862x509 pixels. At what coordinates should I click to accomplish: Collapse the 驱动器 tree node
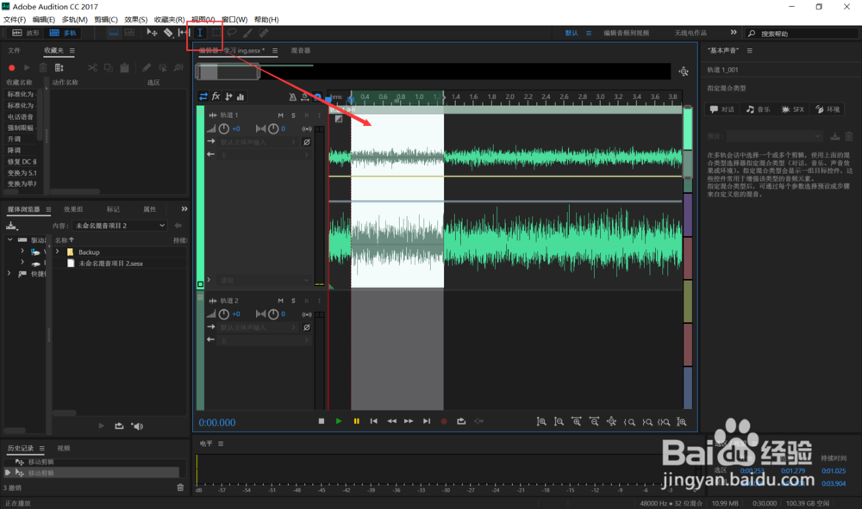pos(9,240)
